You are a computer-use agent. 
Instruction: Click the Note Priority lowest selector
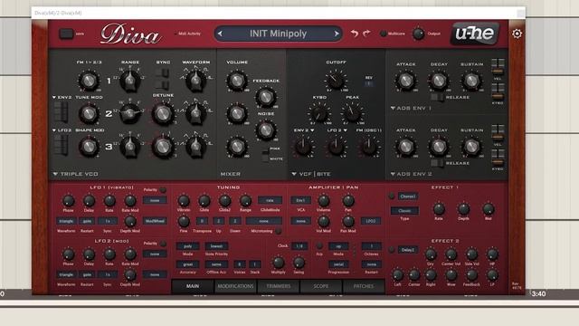(216, 246)
